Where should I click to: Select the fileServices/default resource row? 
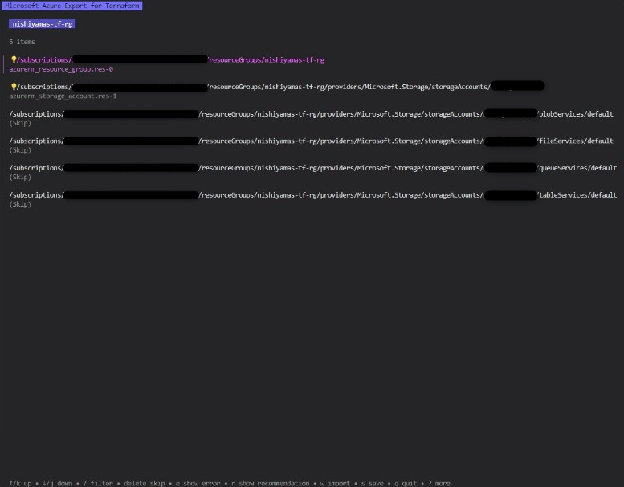(x=312, y=141)
